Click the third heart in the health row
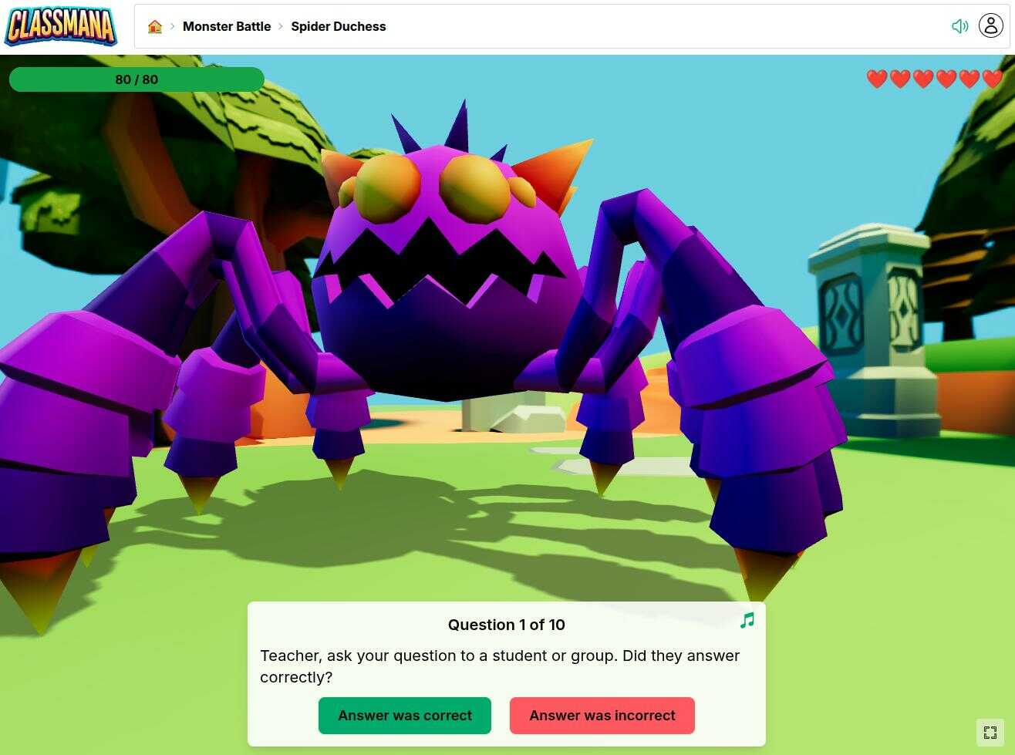This screenshot has height=755, width=1015. (x=922, y=79)
